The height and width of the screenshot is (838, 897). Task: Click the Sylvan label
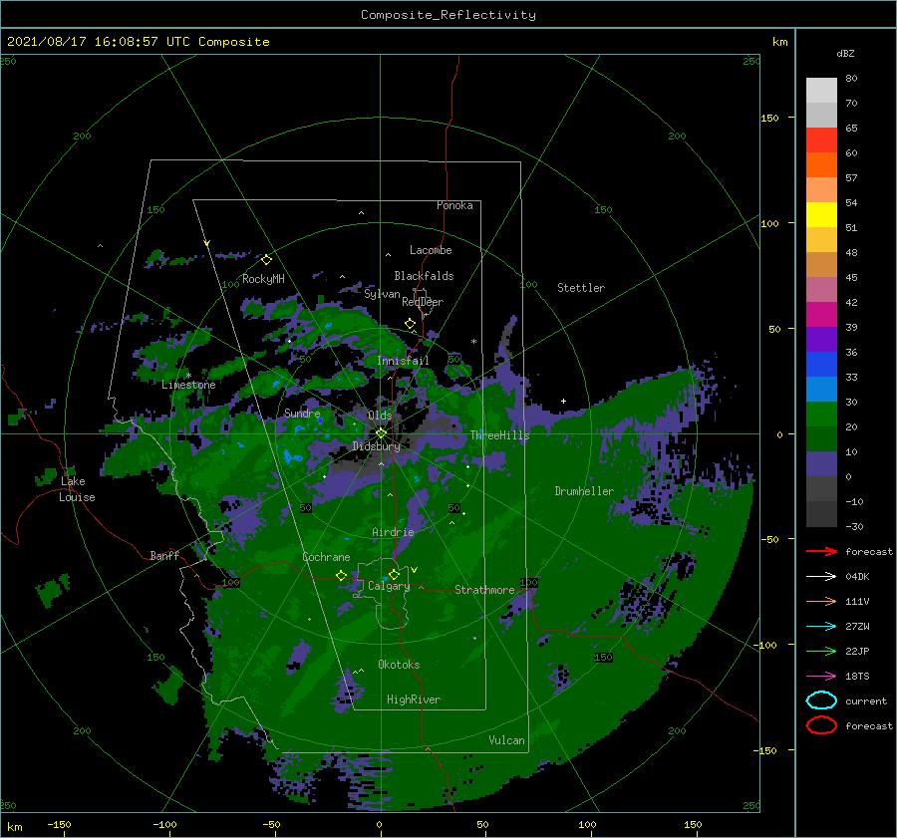[x=382, y=294]
